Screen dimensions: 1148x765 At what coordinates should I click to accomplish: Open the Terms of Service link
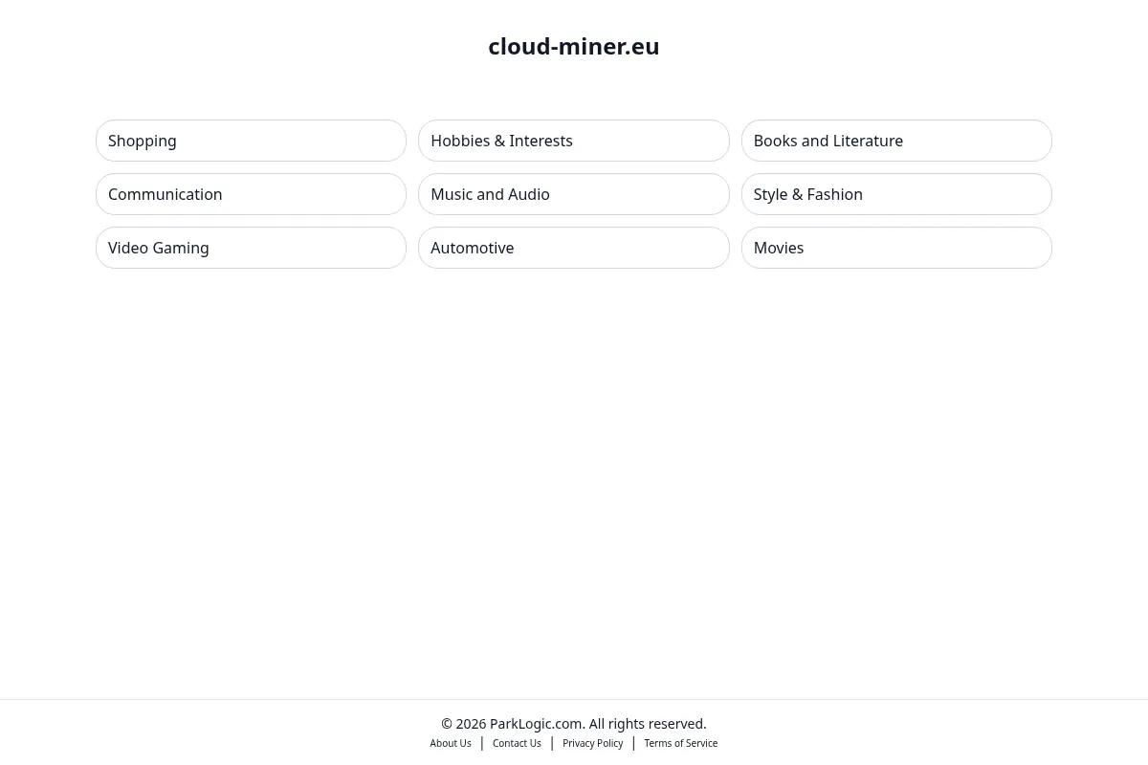click(680, 743)
